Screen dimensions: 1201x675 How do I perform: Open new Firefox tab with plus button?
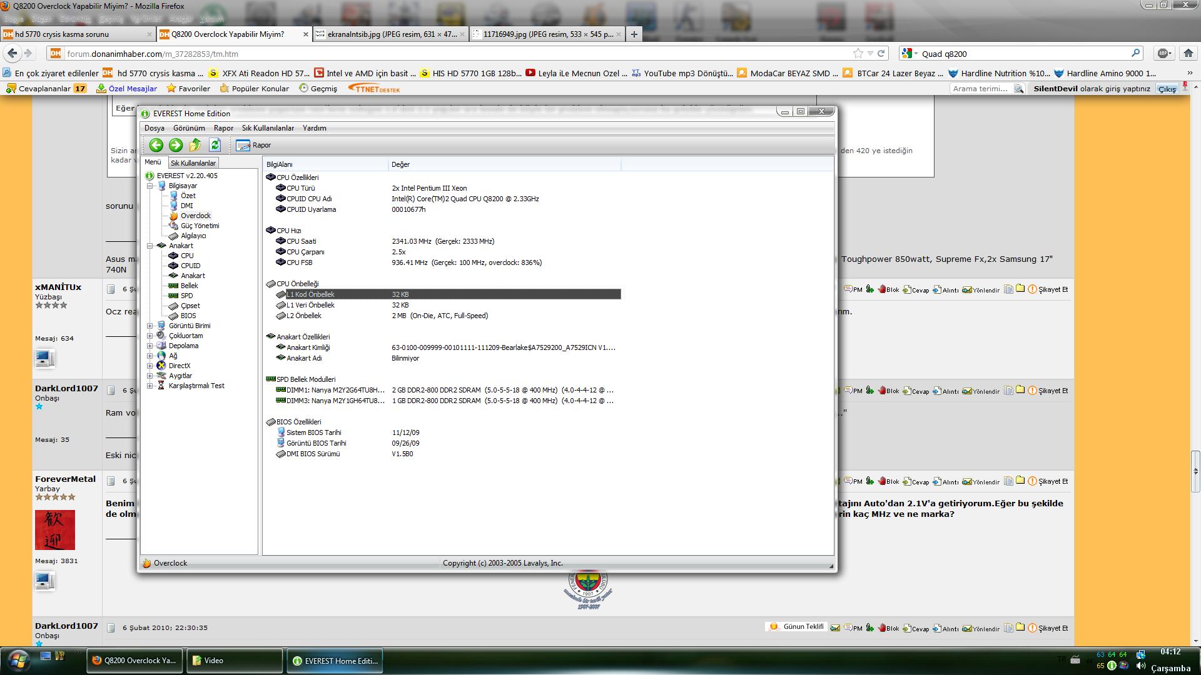click(x=634, y=34)
